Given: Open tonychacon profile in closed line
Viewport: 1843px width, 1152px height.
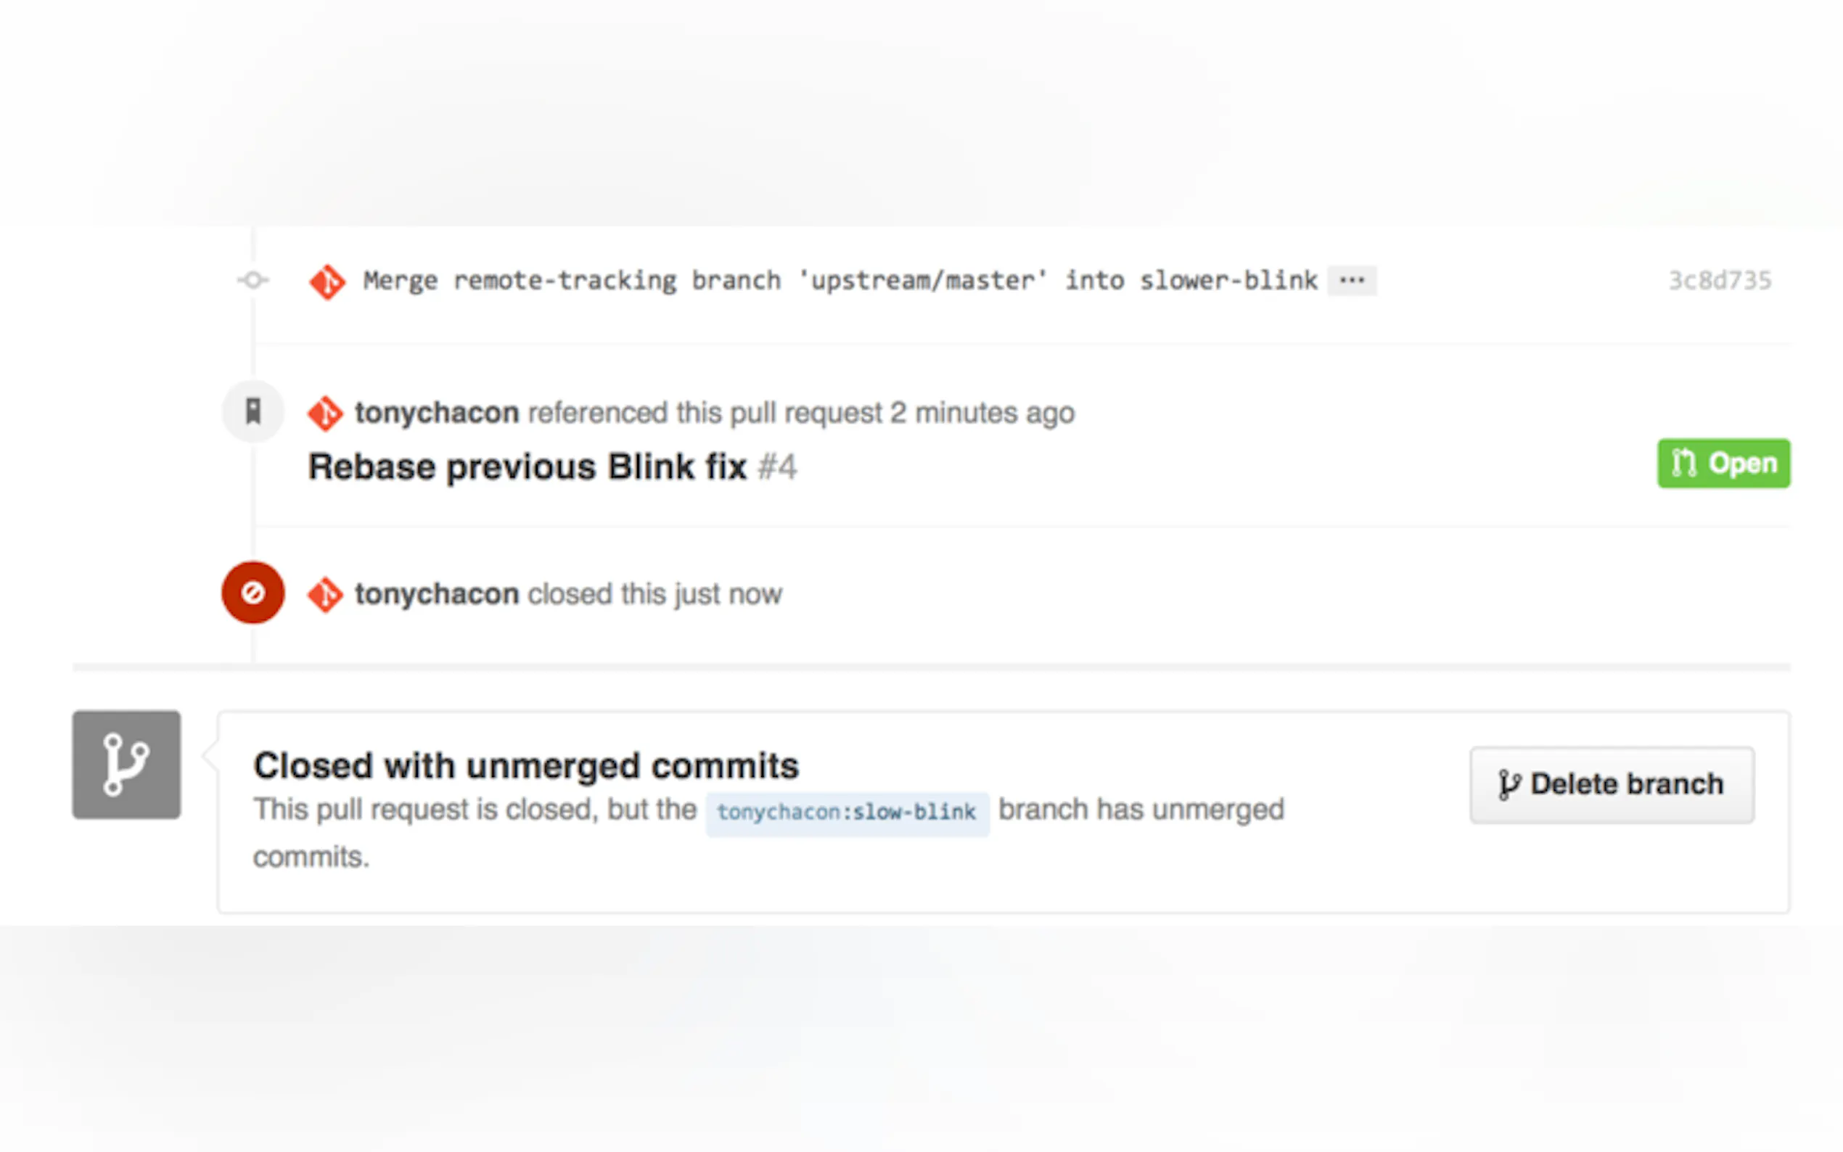Looking at the screenshot, I should 438,594.
